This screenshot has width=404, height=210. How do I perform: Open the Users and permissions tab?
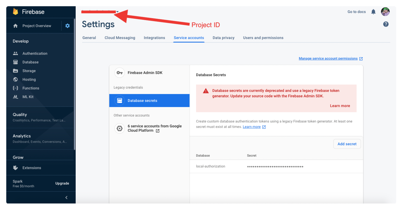pos(263,38)
